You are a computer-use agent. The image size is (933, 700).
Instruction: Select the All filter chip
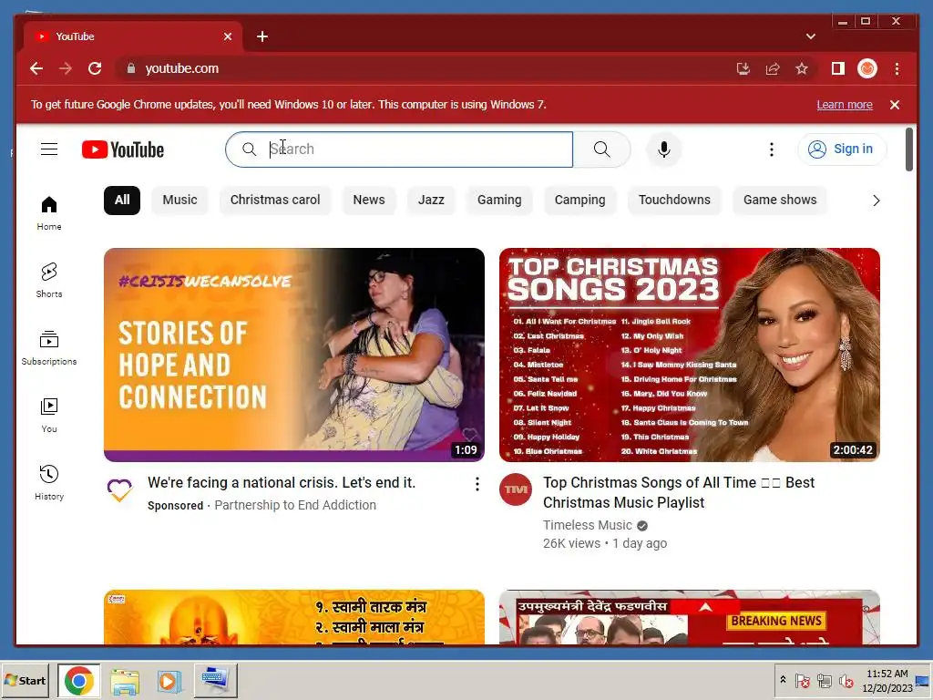coord(122,200)
